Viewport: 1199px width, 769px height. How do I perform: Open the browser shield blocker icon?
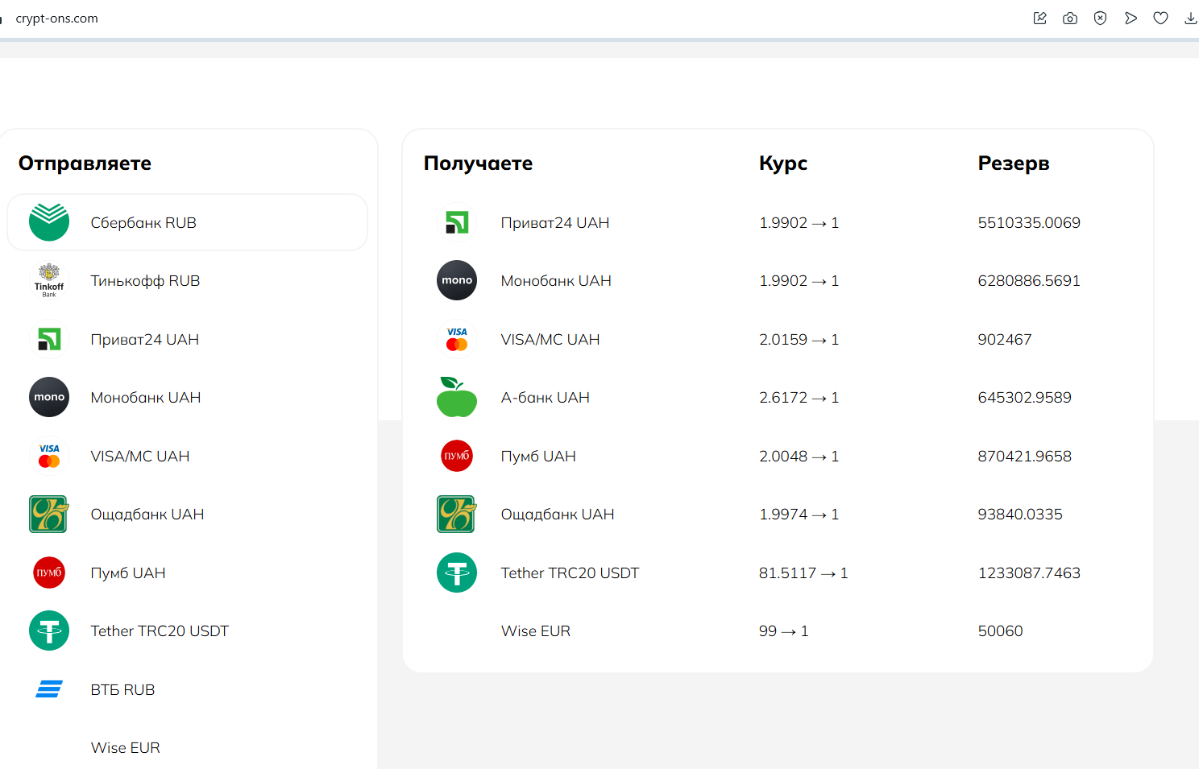[x=1100, y=18]
